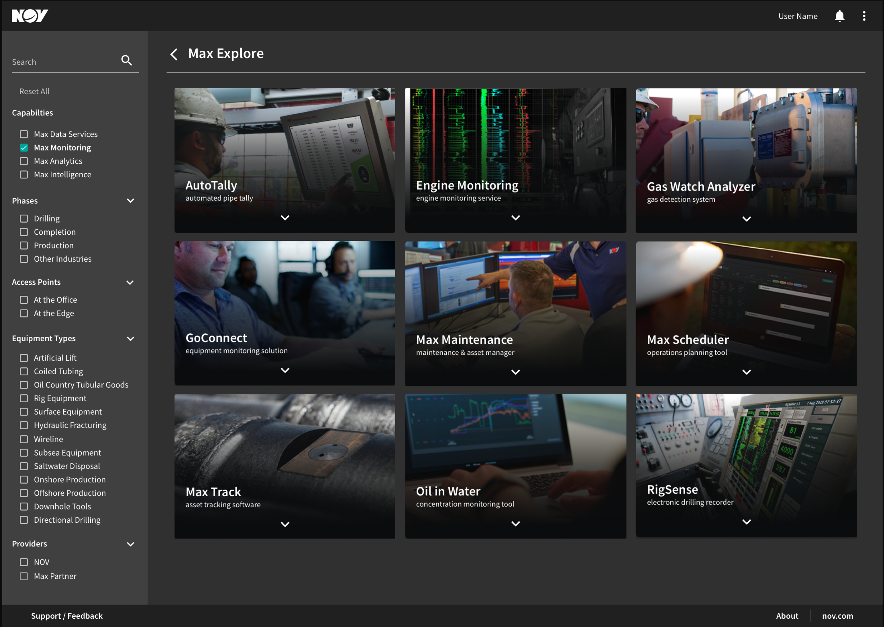This screenshot has width=884, height=627.
Task: Click the NOV logo
Action: 30,16
